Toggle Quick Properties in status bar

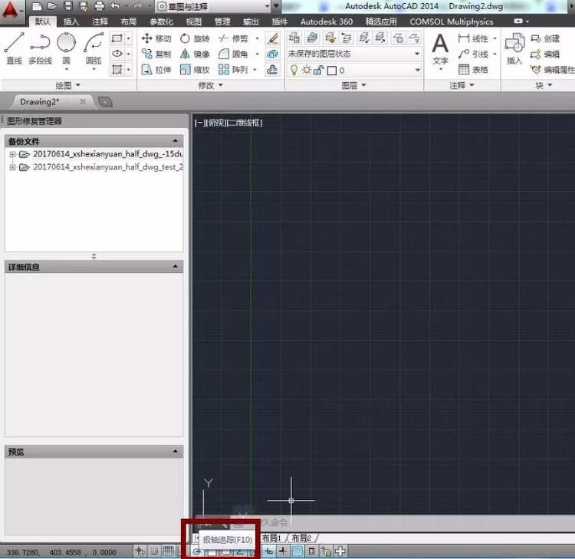pyautogui.click(x=312, y=551)
